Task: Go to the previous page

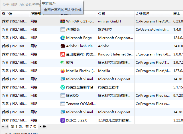Action: (x=7, y=126)
